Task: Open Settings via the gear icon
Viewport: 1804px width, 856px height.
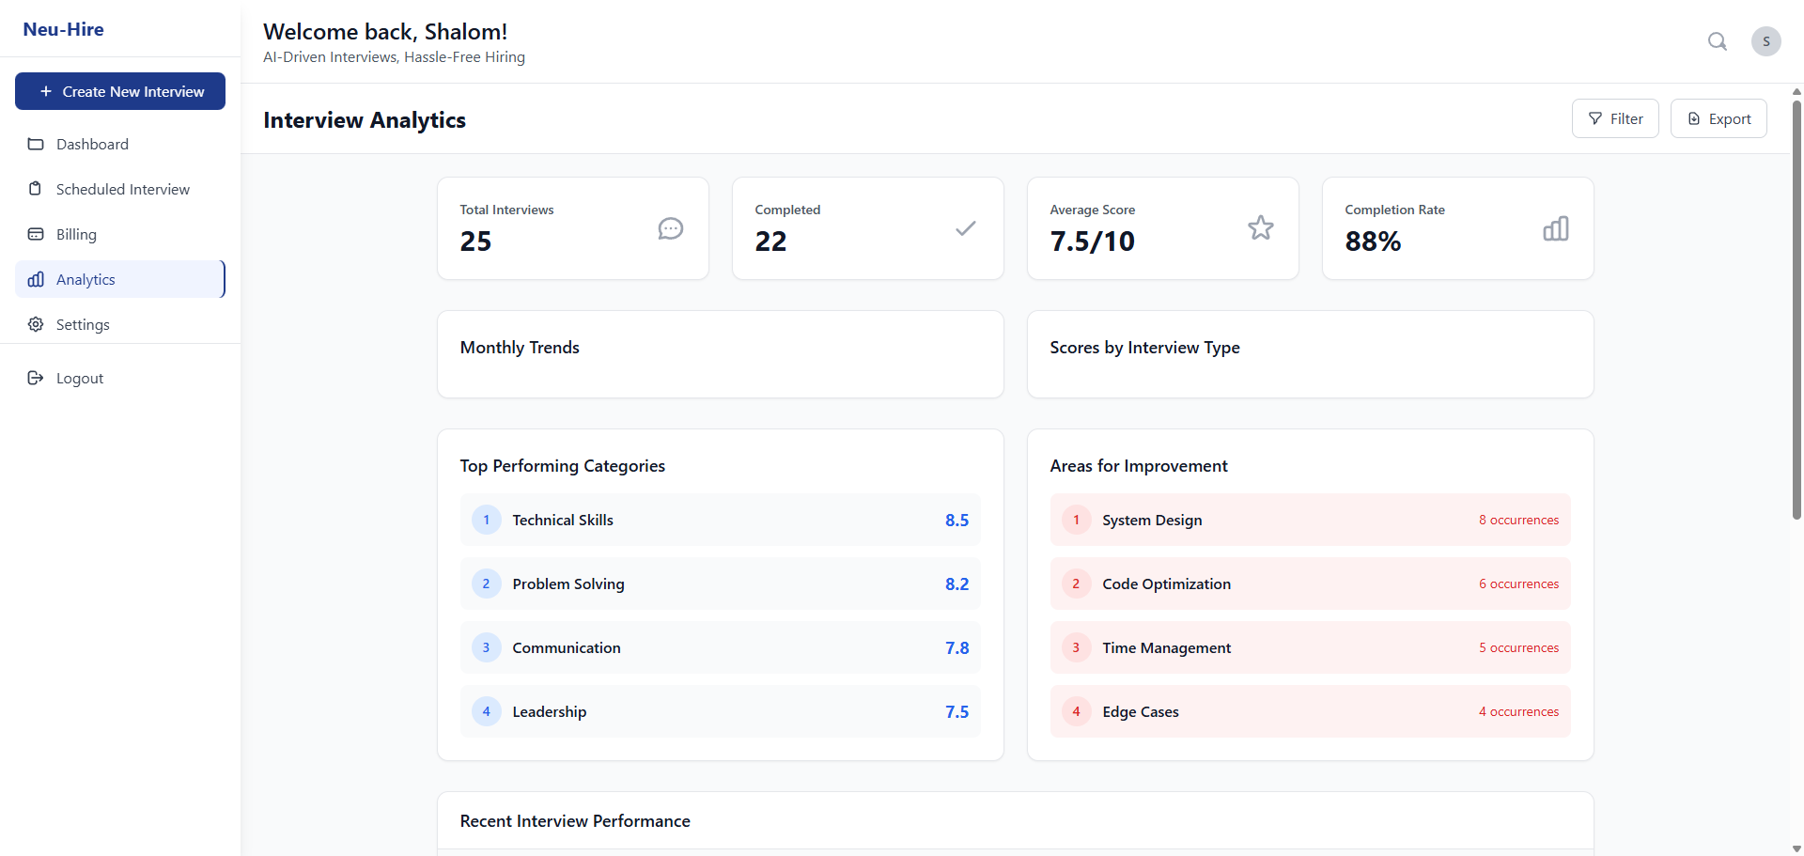Action: tap(35, 324)
